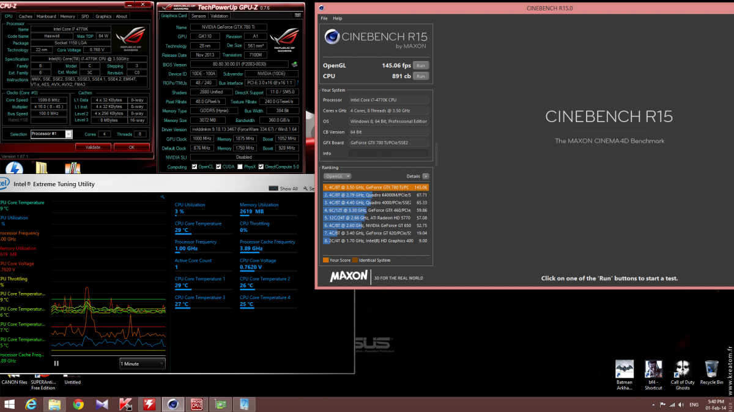Open the Memory tab in CPU-Z
The image size is (734, 412).
tap(68, 16)
